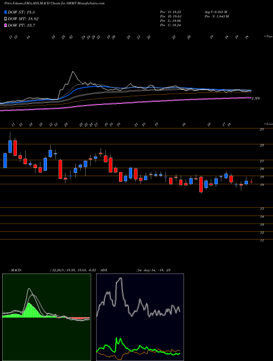Viewport: 273px width, 361px height.
Task: Click the 11 price axis label
Action: click(x=262, y=240)
